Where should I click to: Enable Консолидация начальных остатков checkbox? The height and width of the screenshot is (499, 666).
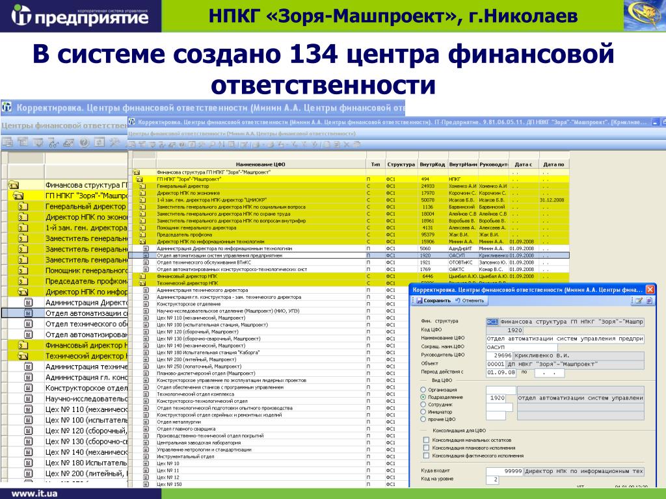426,440
